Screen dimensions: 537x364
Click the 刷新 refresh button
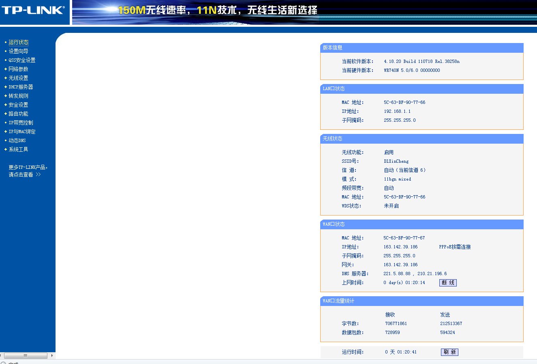point(450,352)
